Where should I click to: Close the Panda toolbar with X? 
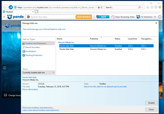pyautogui.click(x=4, y=17)
